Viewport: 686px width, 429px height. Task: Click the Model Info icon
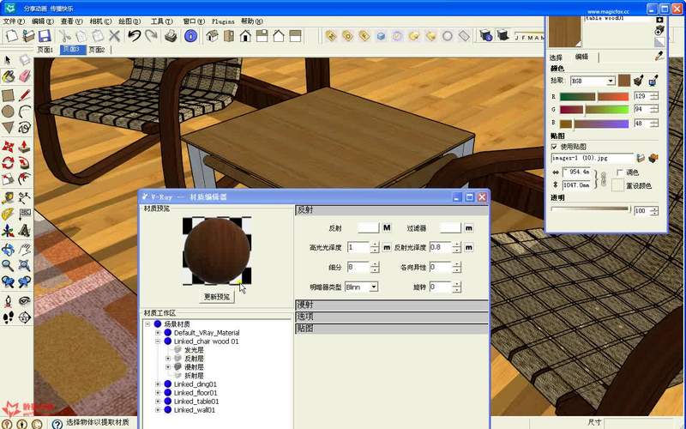point(190,36)
